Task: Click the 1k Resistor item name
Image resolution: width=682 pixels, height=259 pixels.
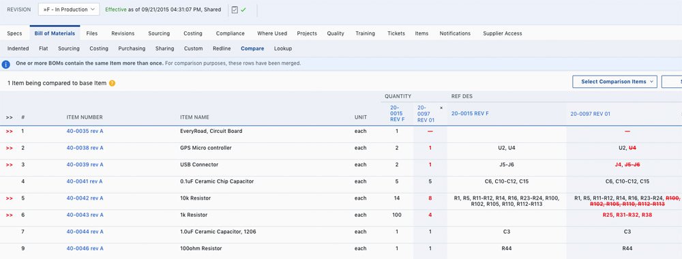Action: click(x=194, y=215)
